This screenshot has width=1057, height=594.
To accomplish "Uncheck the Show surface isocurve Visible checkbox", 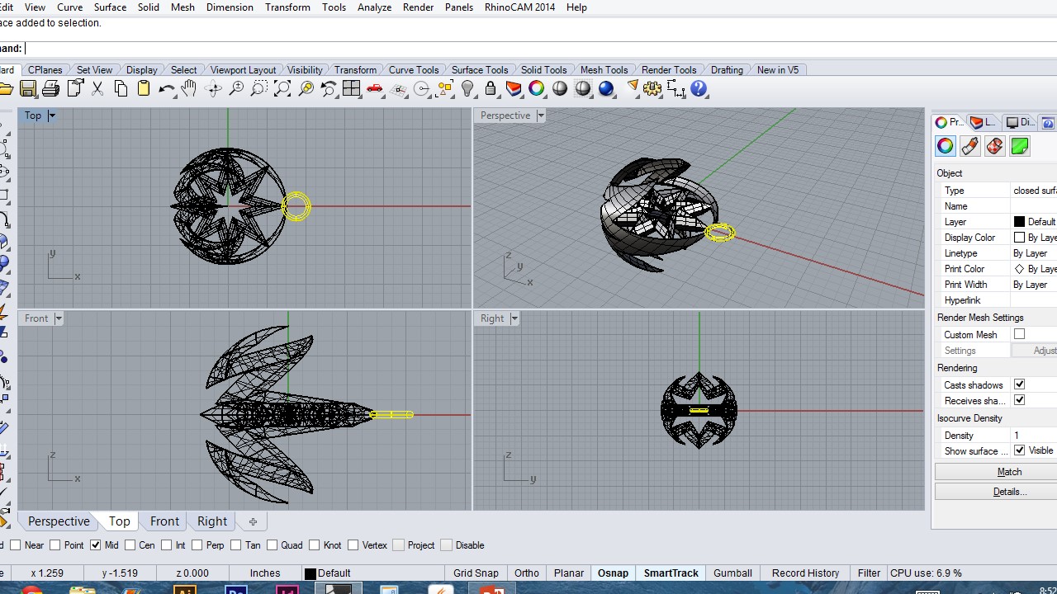I will [x=1019, y=450].
